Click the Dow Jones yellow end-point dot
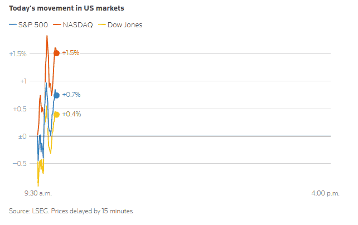Viewport: 358px width, 225px height. (x=56, y=115)
